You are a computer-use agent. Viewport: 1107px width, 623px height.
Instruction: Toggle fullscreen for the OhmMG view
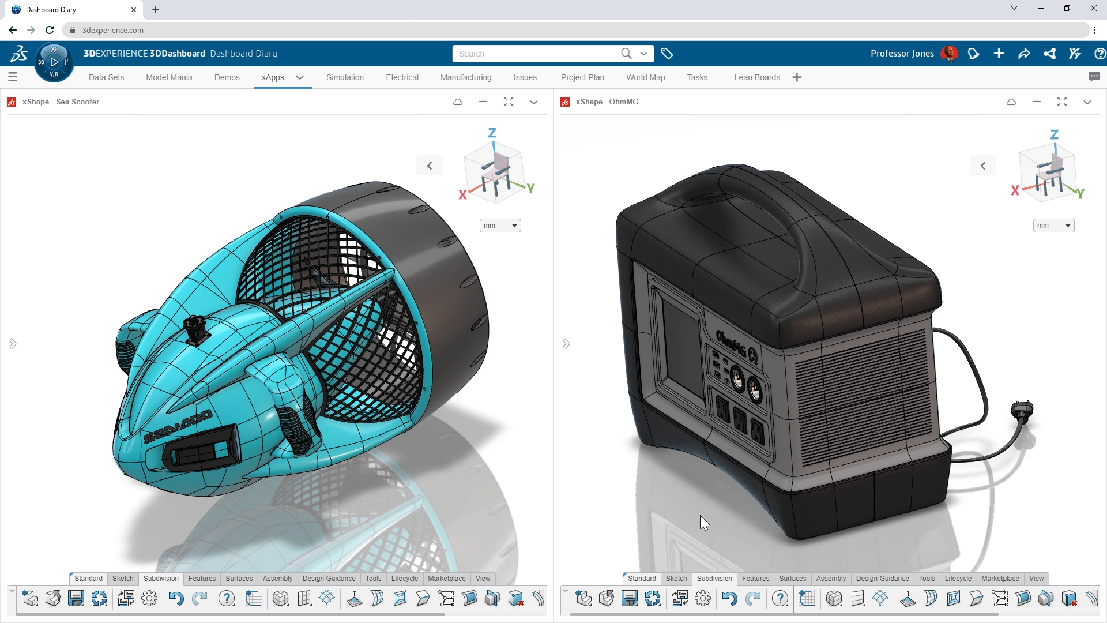click(x=1062, y=101)
